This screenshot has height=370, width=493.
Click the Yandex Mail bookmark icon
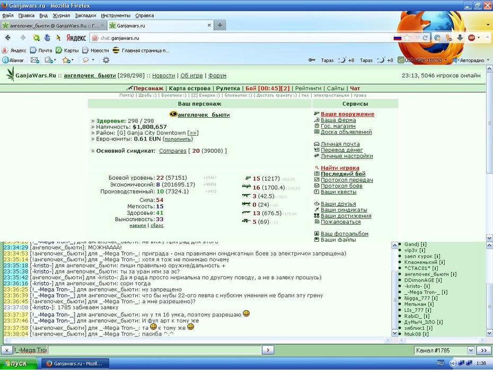[33, 50]
